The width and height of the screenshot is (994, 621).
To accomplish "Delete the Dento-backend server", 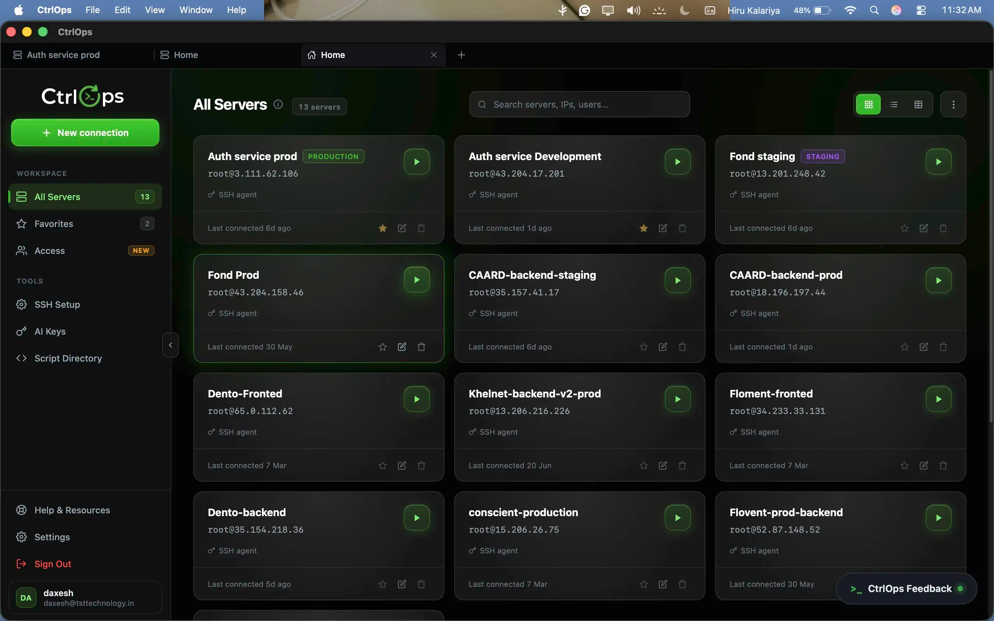I will [x=421, y=584].
